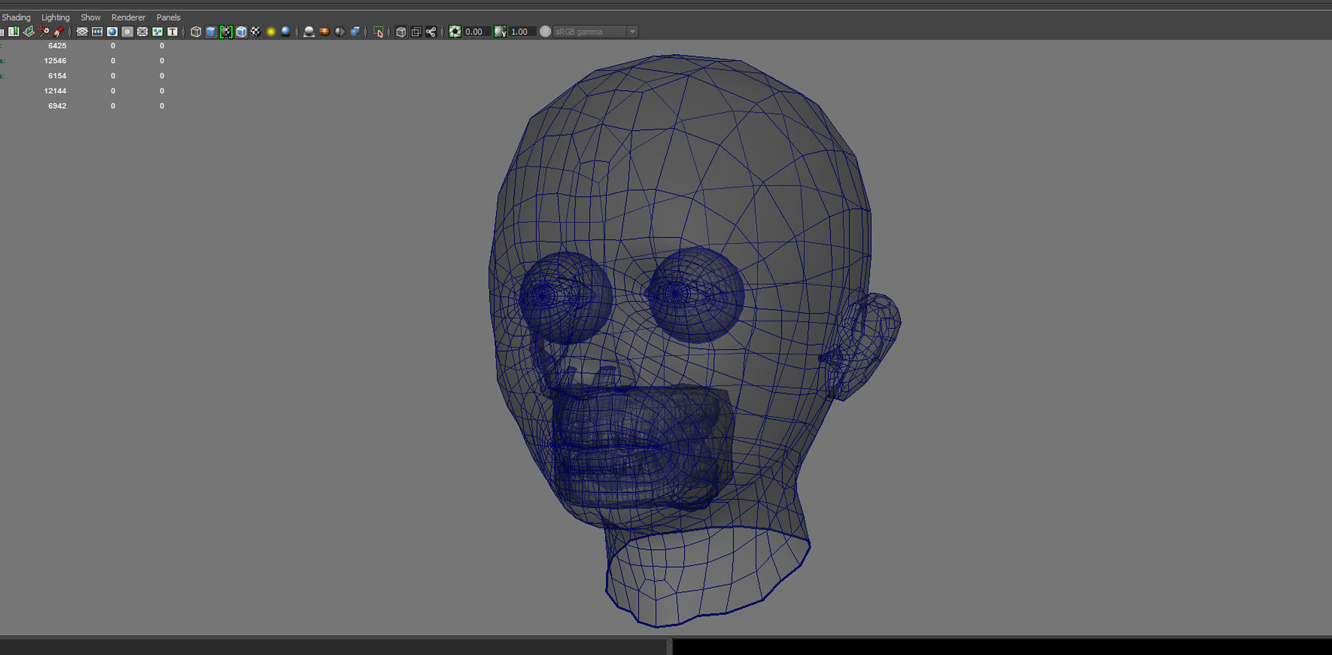Toggle the X-ray cube icon

tap(401, 32)
